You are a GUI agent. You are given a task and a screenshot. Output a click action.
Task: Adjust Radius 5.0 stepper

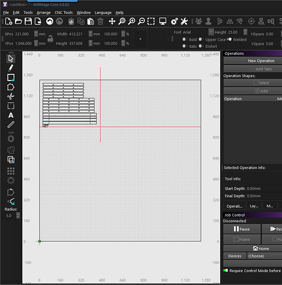(x=18, y=215)
